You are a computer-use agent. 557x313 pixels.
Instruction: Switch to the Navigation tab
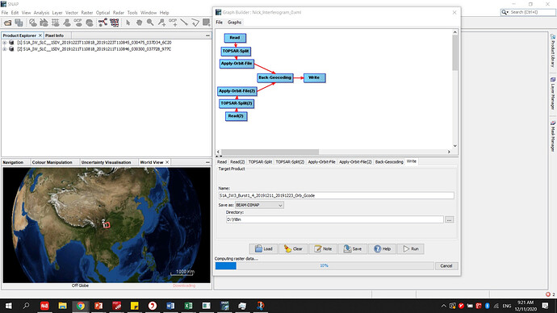13,162
